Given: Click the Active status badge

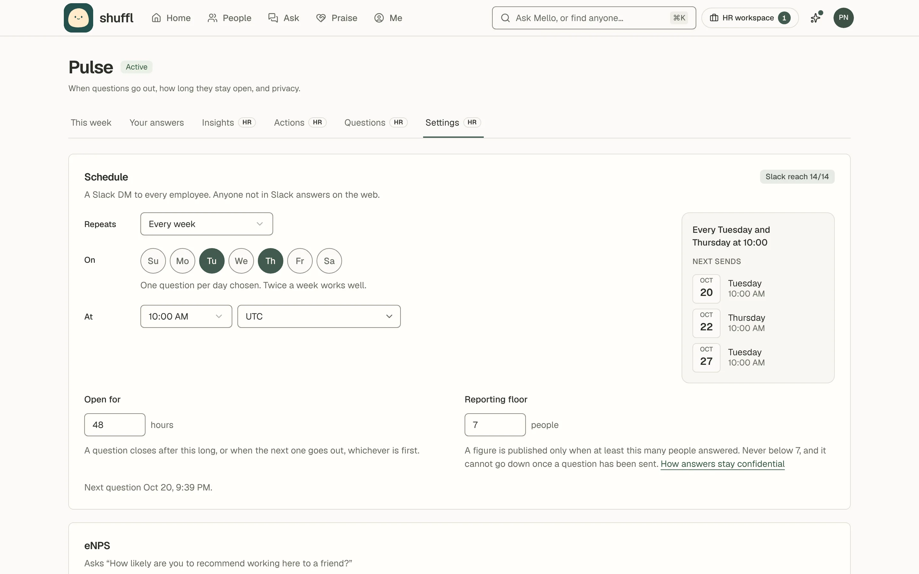Looking at the screenshot, I should pos(137,67).
